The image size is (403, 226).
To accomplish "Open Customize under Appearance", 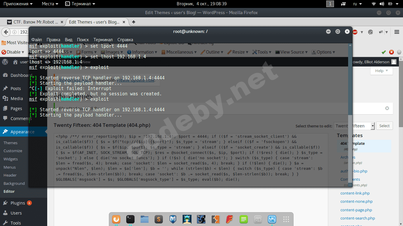I will 13,151.
